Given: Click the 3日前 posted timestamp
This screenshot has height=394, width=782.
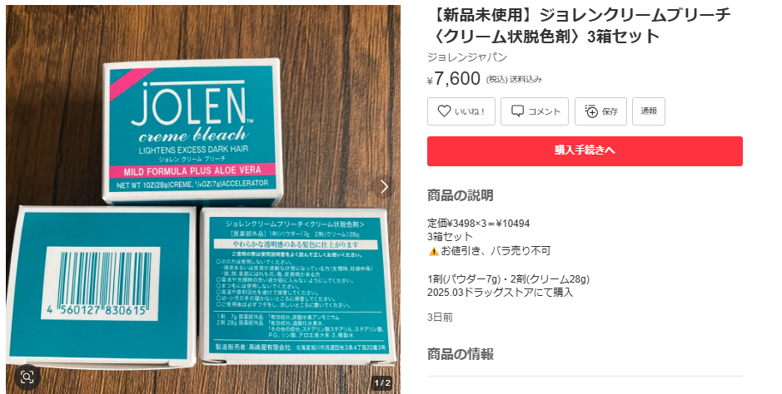Looking at the screenshot, I should click(440, 318).
